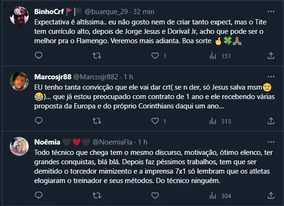Screen dimensions: 284x206
Task: Click Marcosjr88's profile avatar
Action: point(19,81)
